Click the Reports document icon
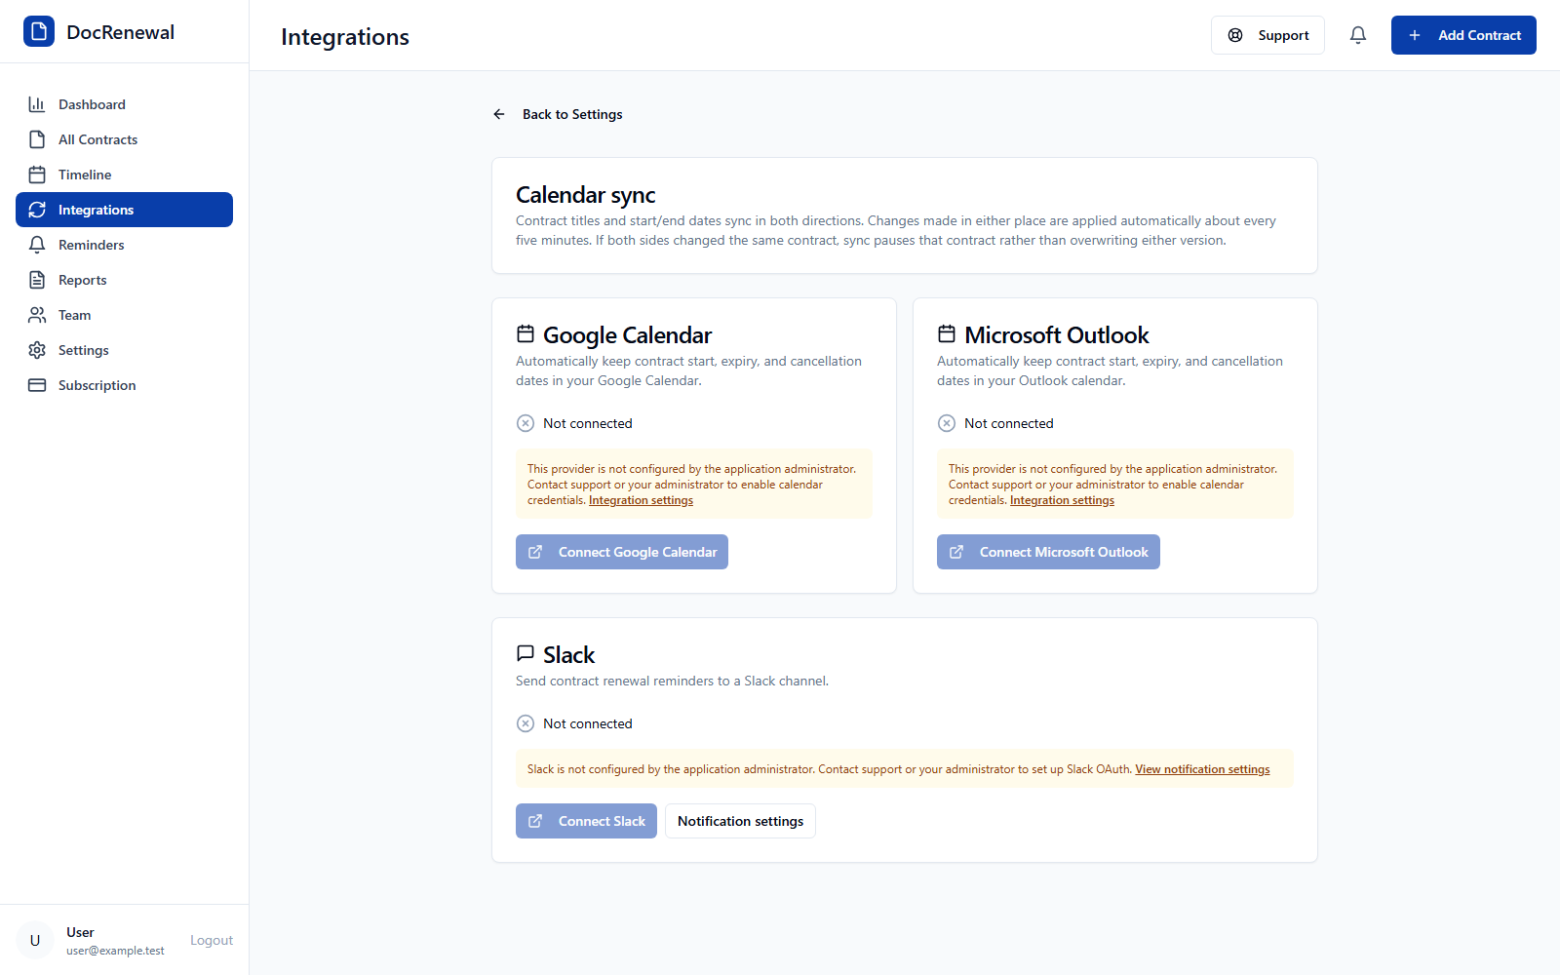This screenshot has height=975, width=1560. click(37, 280)
